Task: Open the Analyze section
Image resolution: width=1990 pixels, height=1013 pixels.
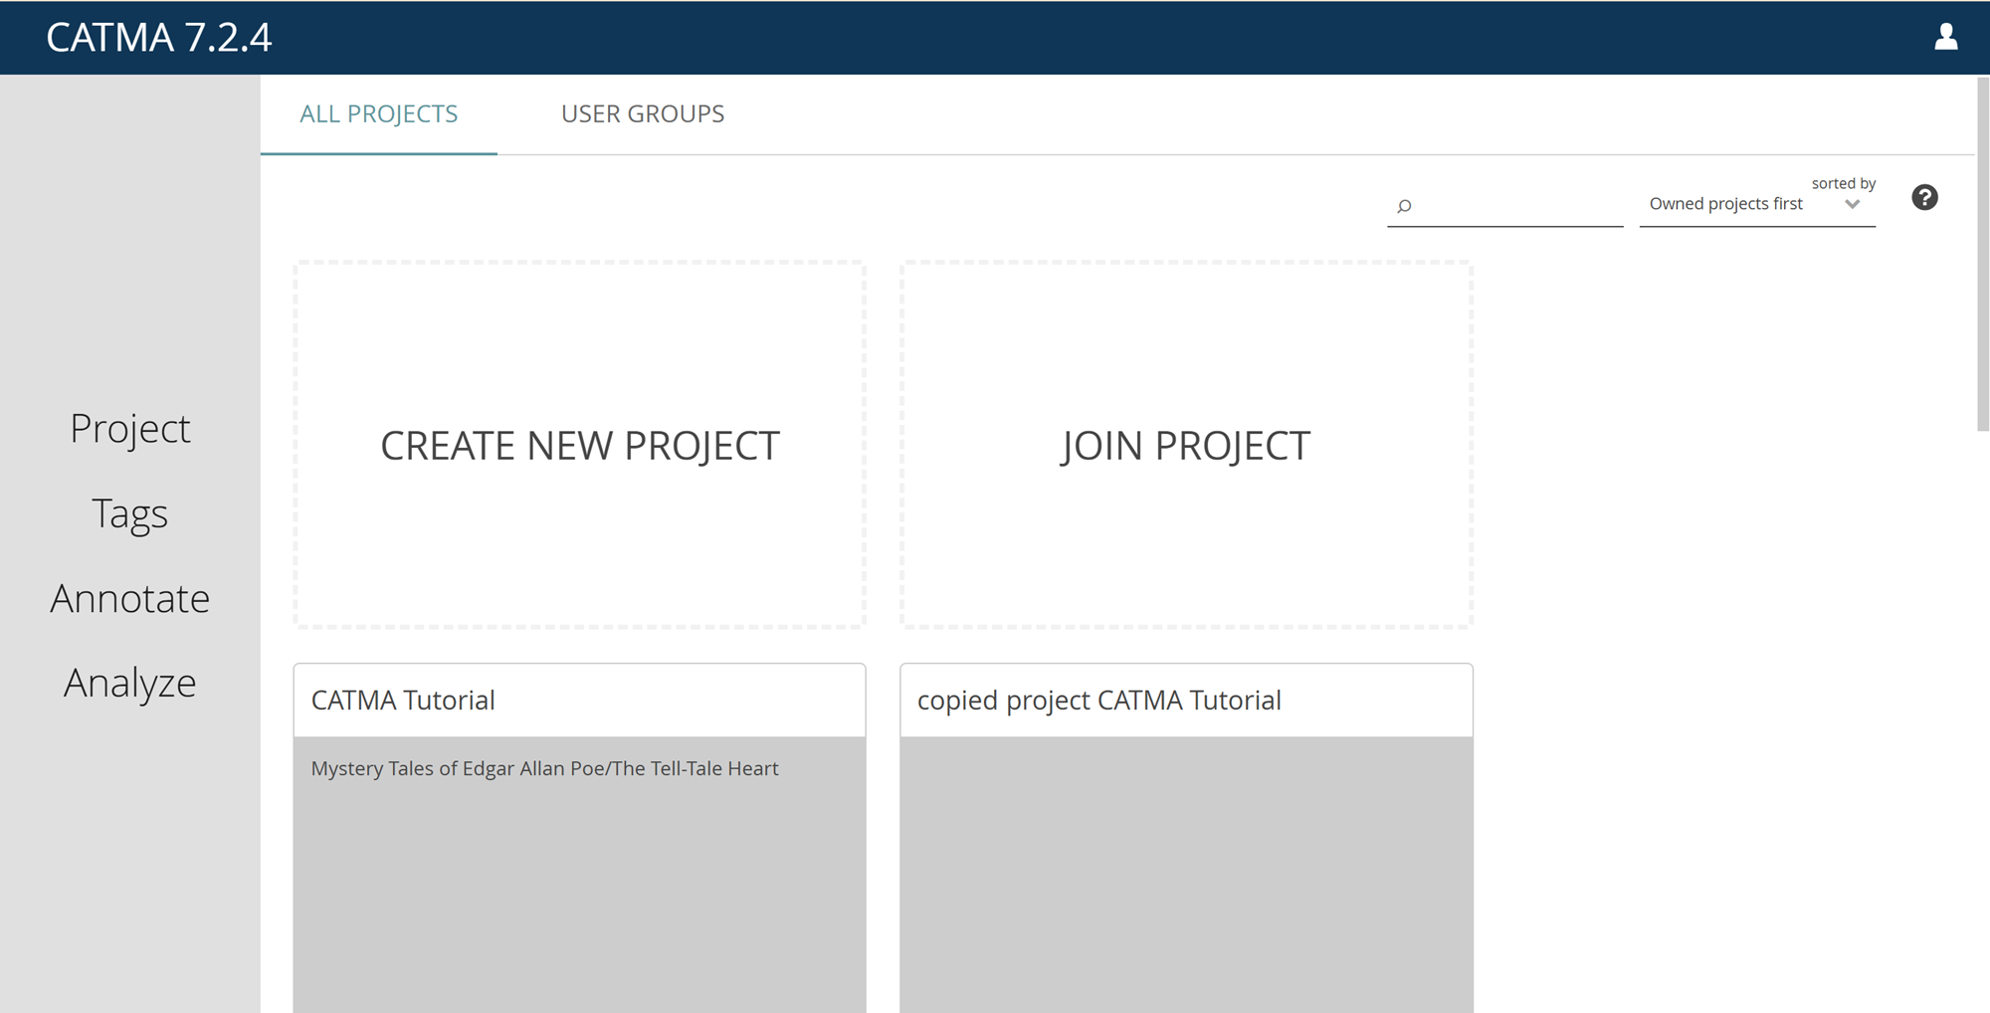Action: [129, 682]
